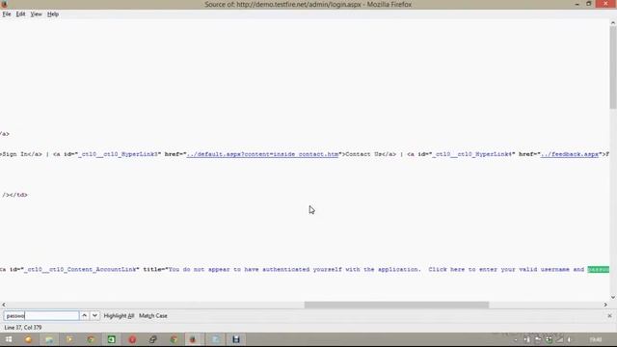
Task: Toggle Match Case in find bar
Action: (153, 315)
